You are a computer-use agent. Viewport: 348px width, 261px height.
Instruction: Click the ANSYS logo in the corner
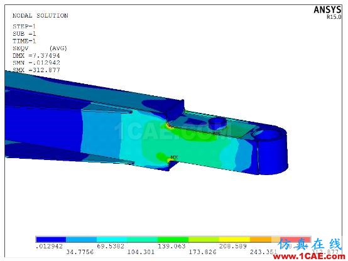tap(327, 9)
